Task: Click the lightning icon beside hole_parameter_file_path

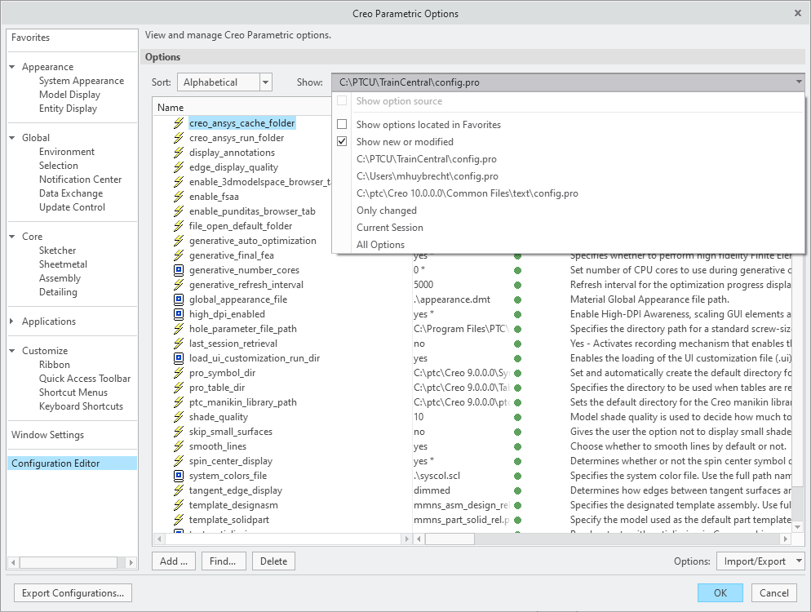Action: coord(179,329)
